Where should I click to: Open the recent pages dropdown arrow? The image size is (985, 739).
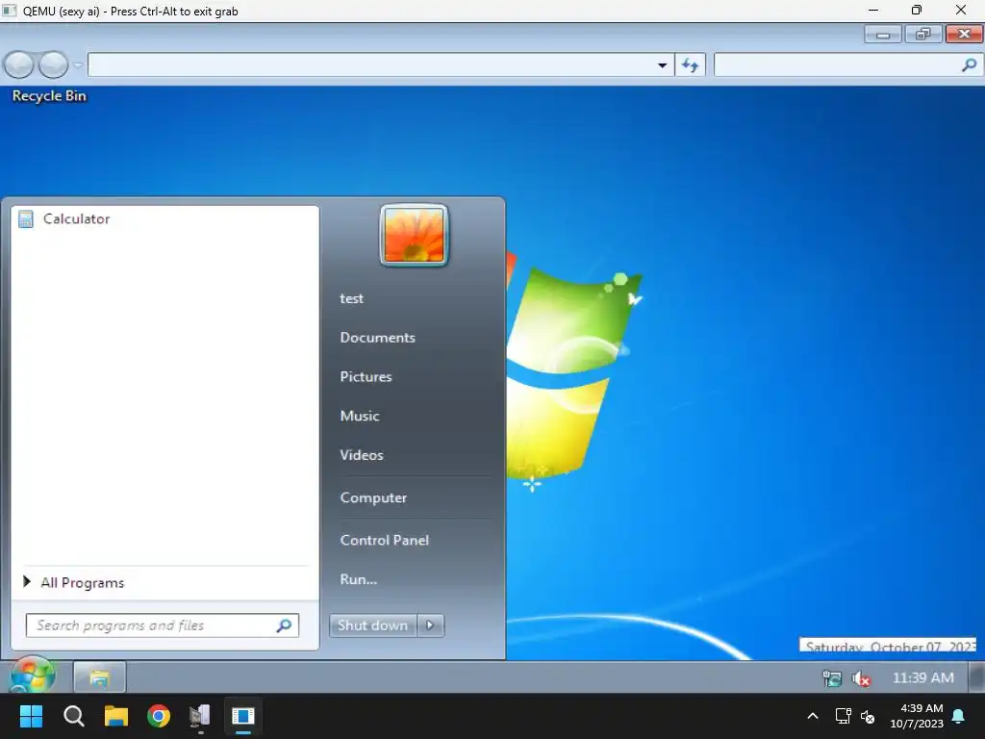click(78, 64)
